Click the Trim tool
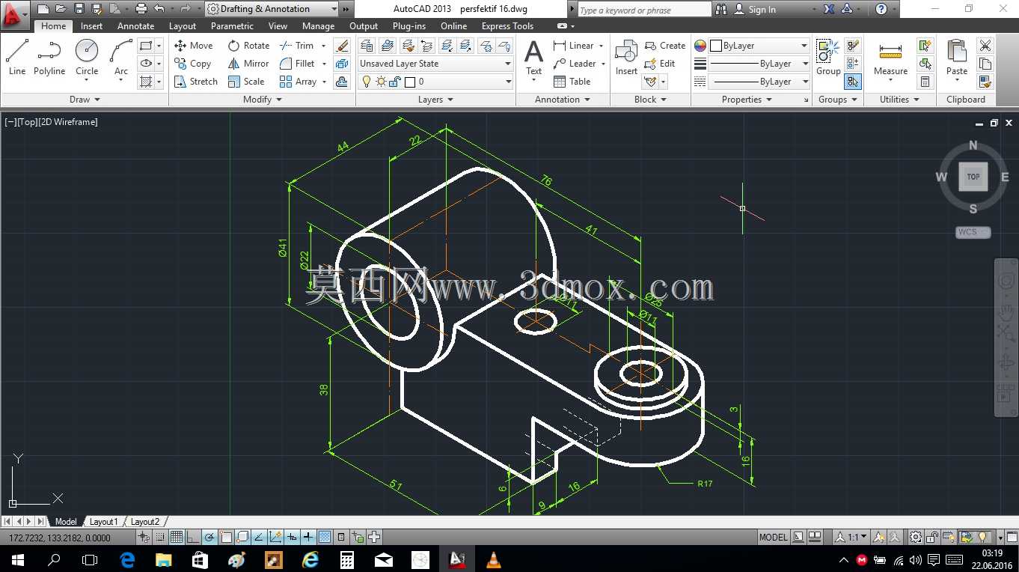Image resolution: width=1019 pixels, height=572 pixels. pos(297,46)
